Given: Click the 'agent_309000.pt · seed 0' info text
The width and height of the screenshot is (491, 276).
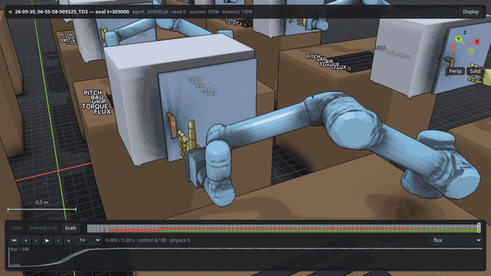Looking at the screenshot, I should [x=159, y=11].
